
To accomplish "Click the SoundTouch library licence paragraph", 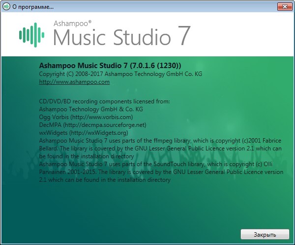I will point(157,172).
